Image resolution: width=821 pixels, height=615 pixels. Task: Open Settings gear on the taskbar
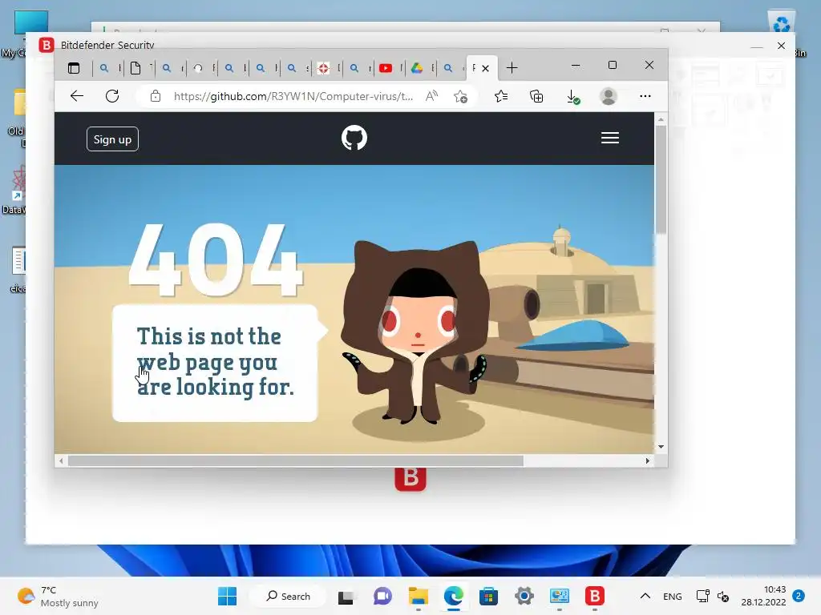(x=524, y=596)
